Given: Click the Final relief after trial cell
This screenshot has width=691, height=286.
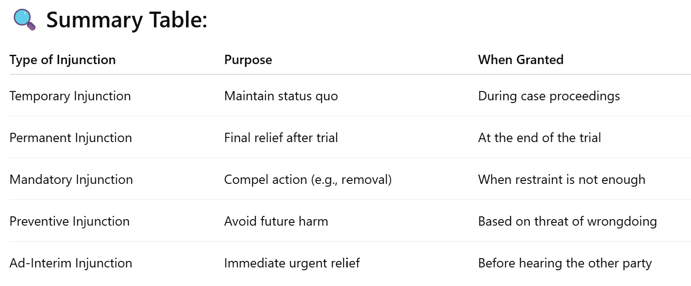Looking at the screenshot, I should (x=281, y=138).
